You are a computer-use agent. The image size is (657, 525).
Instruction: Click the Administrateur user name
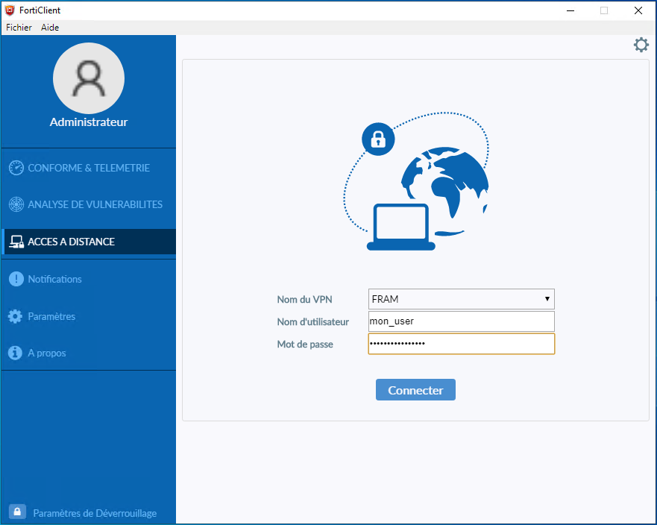[x=89, y=122]
